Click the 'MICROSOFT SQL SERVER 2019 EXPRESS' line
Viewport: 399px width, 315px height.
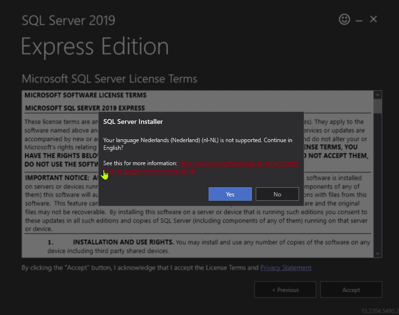pos(85,108)
